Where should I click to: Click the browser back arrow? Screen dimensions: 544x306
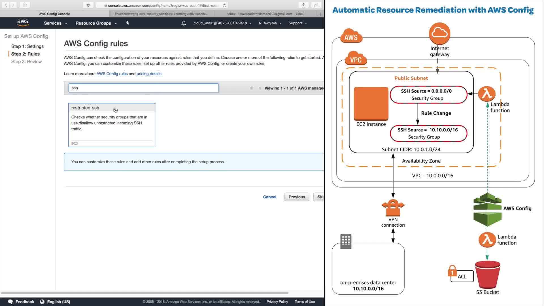click(x=6, y=5)
